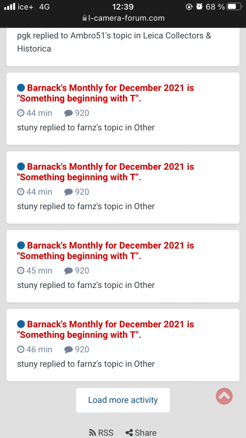Visit the pgk user profile link
This screenshot has height=438, width=246.
click(x=23, y=36)
